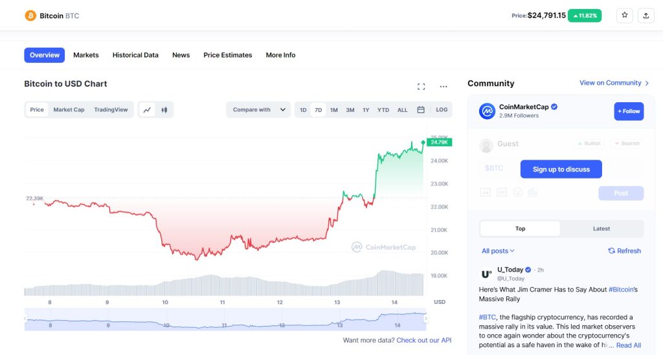Open the Overview tab

(x=45, y=55)
